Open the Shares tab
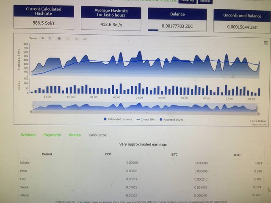The height and width of the screenshot is (203, 271). pyautogui.click(x=75, y=135)
